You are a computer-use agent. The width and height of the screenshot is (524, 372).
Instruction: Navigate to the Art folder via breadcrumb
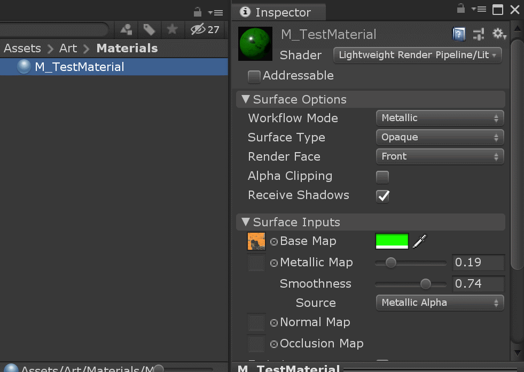point(68,48)
